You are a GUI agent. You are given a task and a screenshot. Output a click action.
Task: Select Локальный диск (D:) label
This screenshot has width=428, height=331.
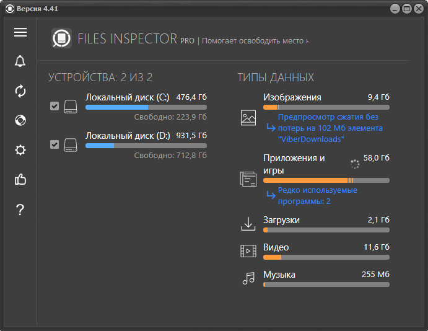click(128, 136)
